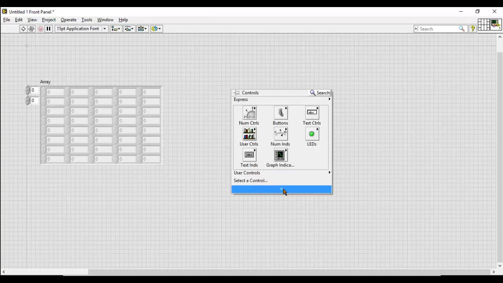Click the Pause button in toolbar
The height and width of the screenshot is (283, 503).
pyautogui.click(x=49, y=29)
